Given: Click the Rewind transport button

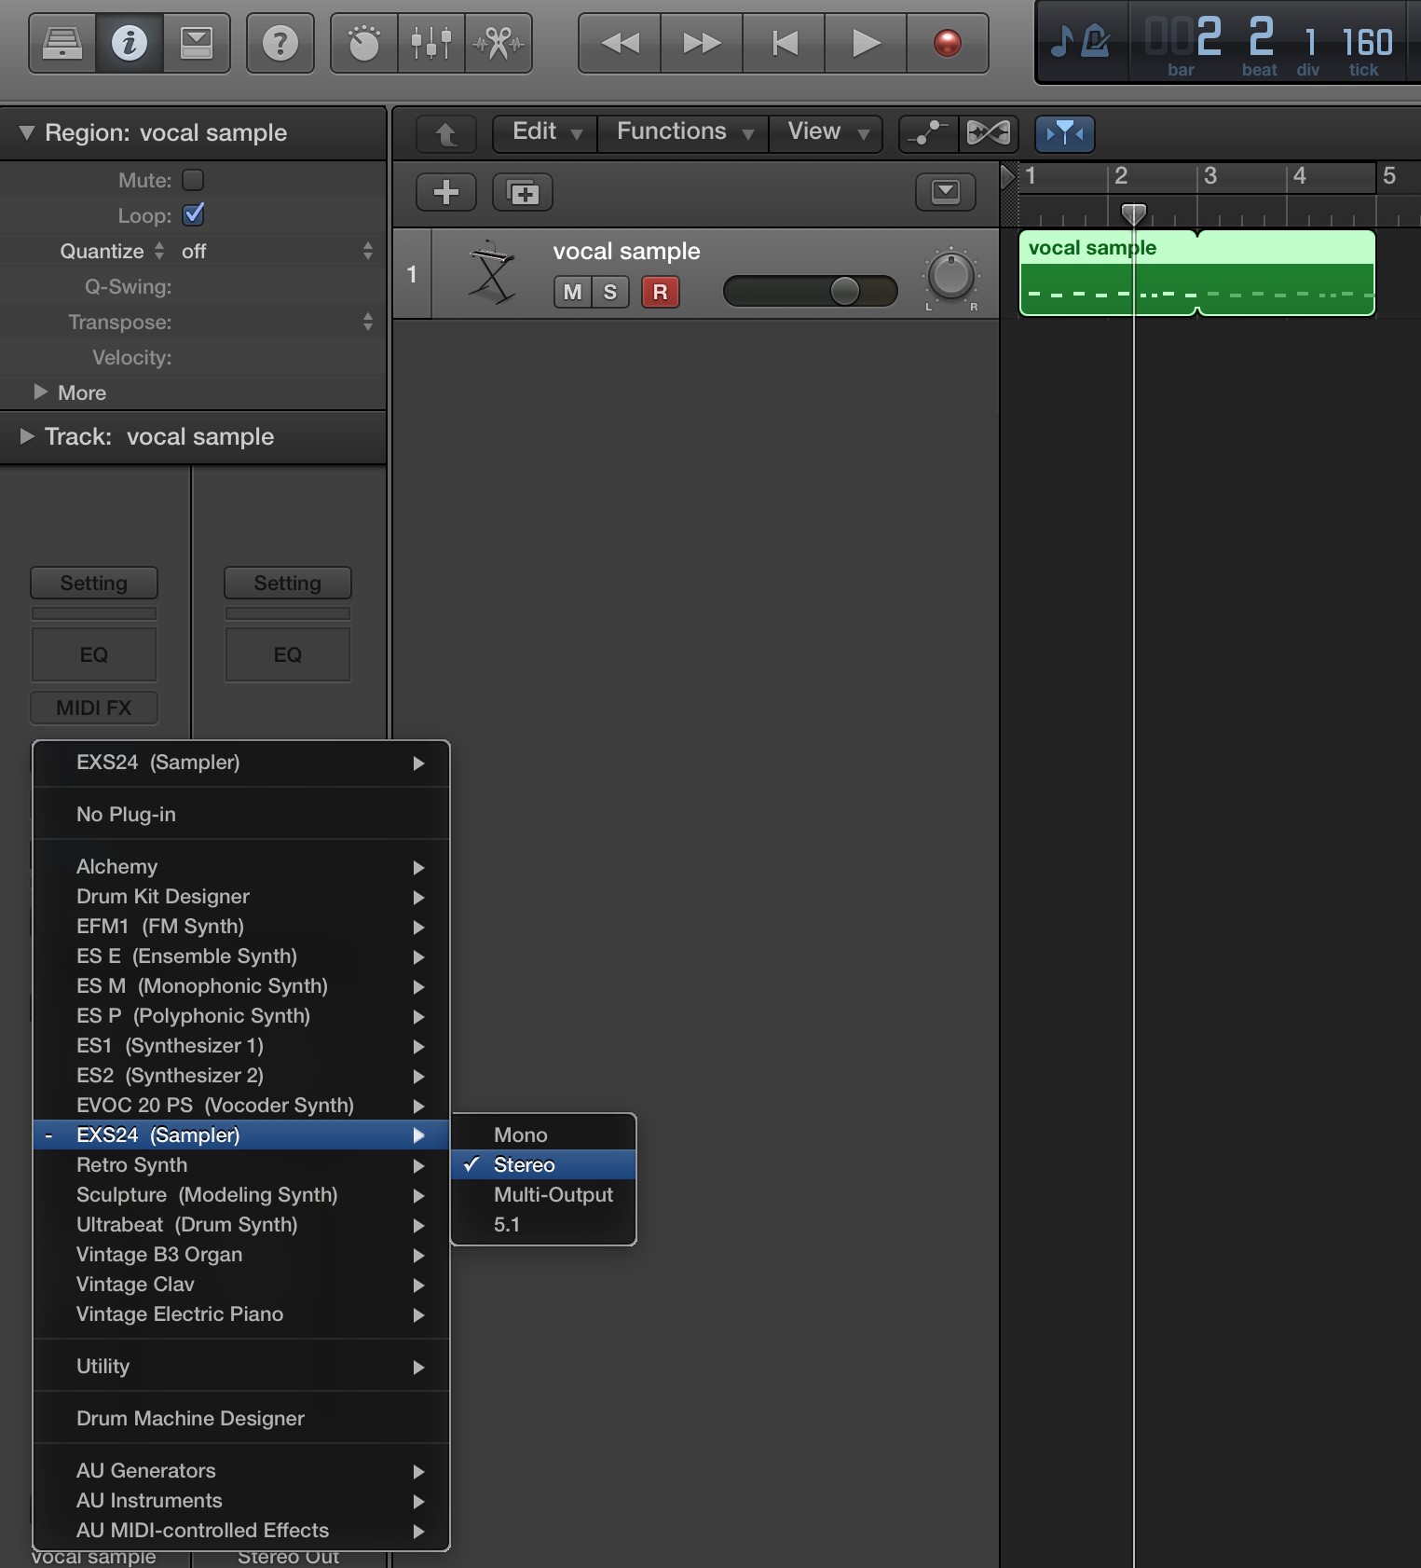Looking at the screenshot, I should [620, 43].
